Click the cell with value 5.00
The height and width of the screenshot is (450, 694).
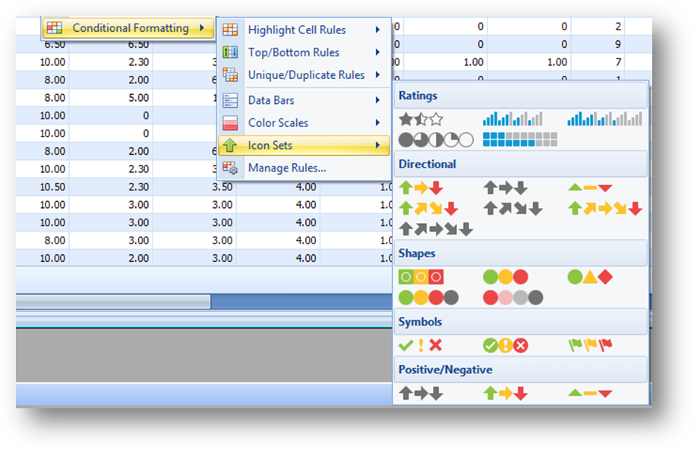[111, 98]
